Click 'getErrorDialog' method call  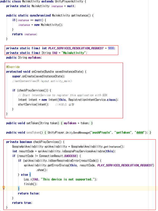click(x=58, y=165)
